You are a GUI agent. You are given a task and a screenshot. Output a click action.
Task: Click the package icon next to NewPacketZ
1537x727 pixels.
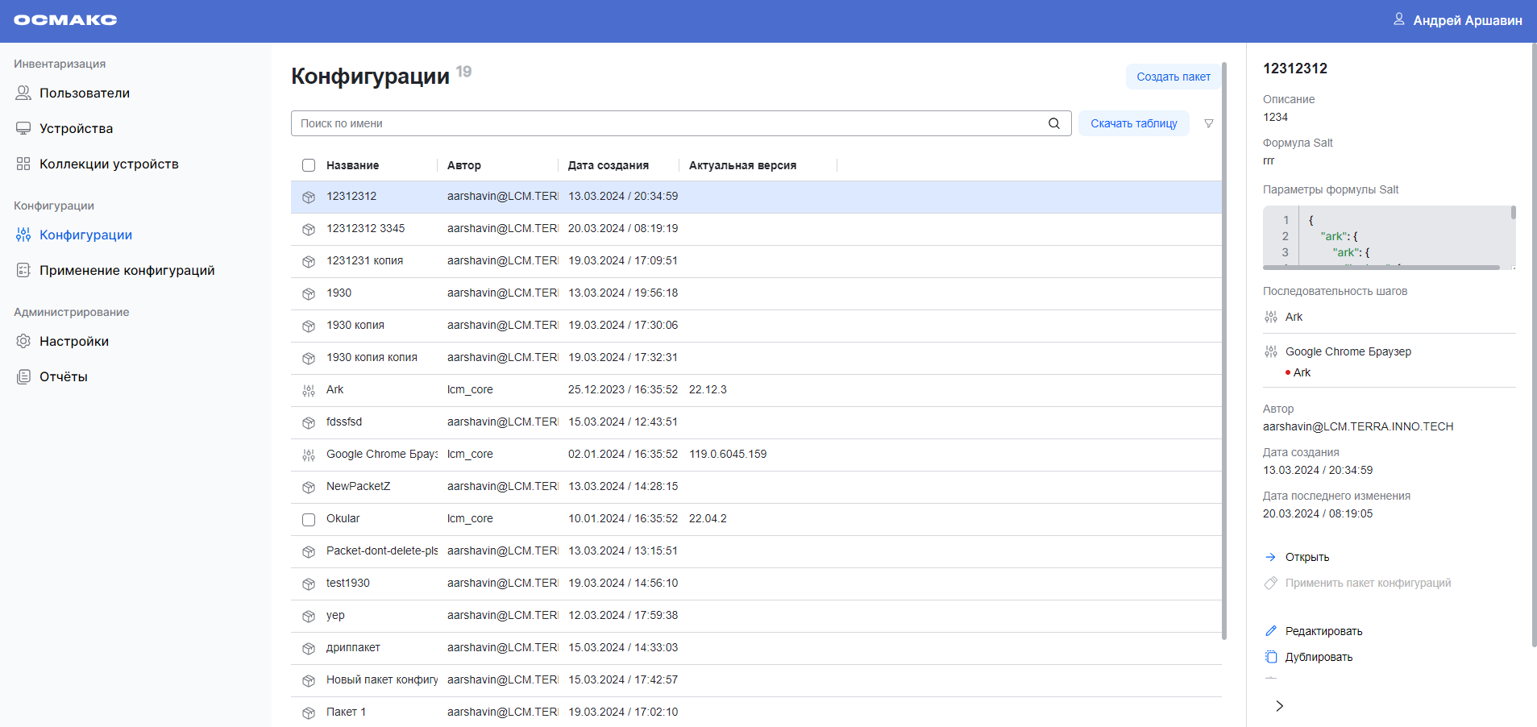tap(309, 486)
